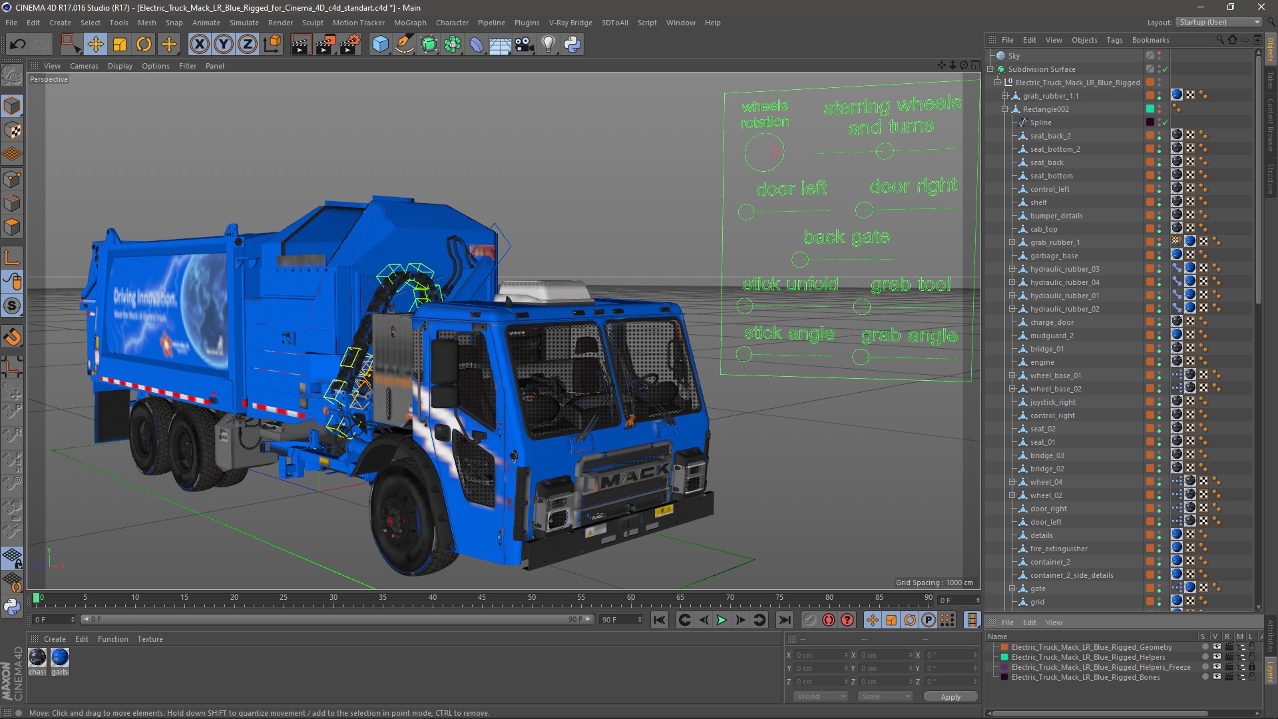Add a Cube primitive object

pos(380,45)
